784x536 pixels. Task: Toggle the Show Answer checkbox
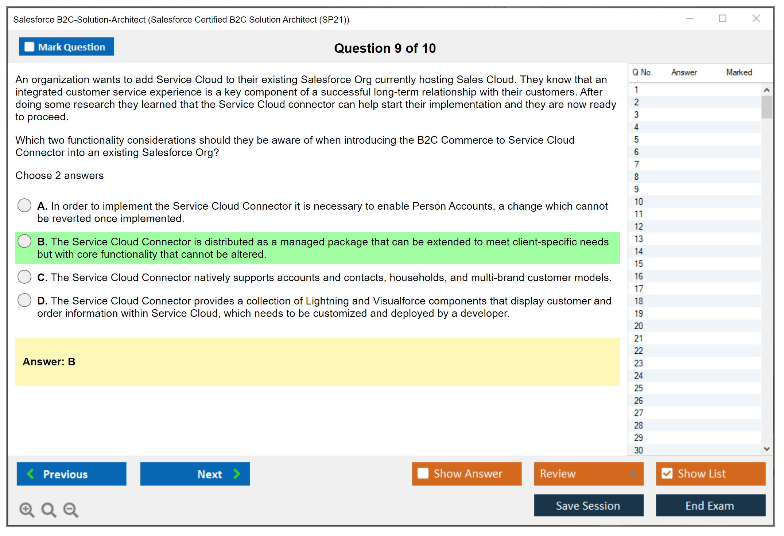[423, 473]
